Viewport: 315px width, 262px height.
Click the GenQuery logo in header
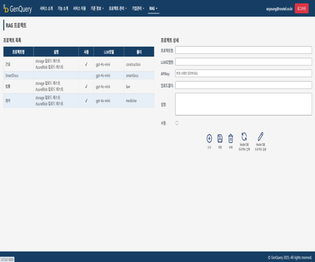tap(18, 9)
